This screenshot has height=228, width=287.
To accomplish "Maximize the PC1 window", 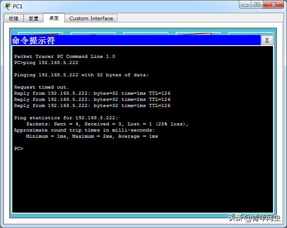I will (x=257, y=4).
